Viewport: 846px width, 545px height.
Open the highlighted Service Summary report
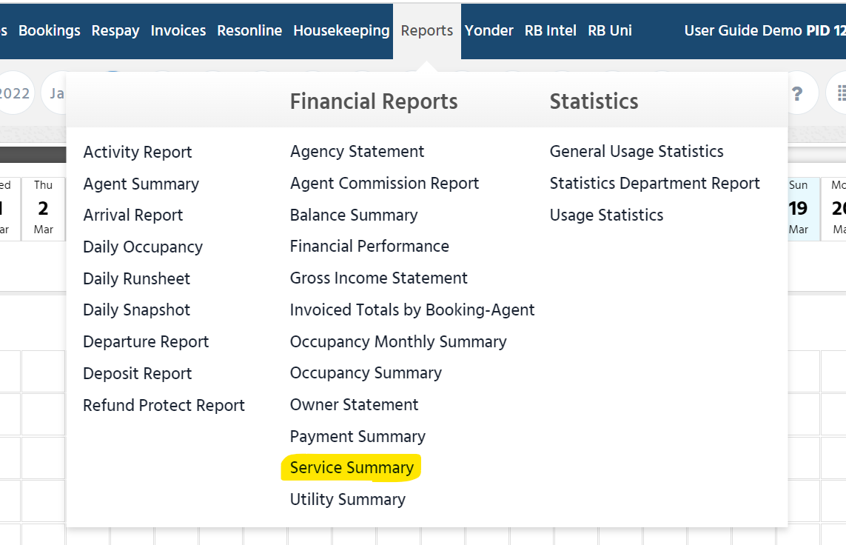pyautogui.click(x=352, y=468)
